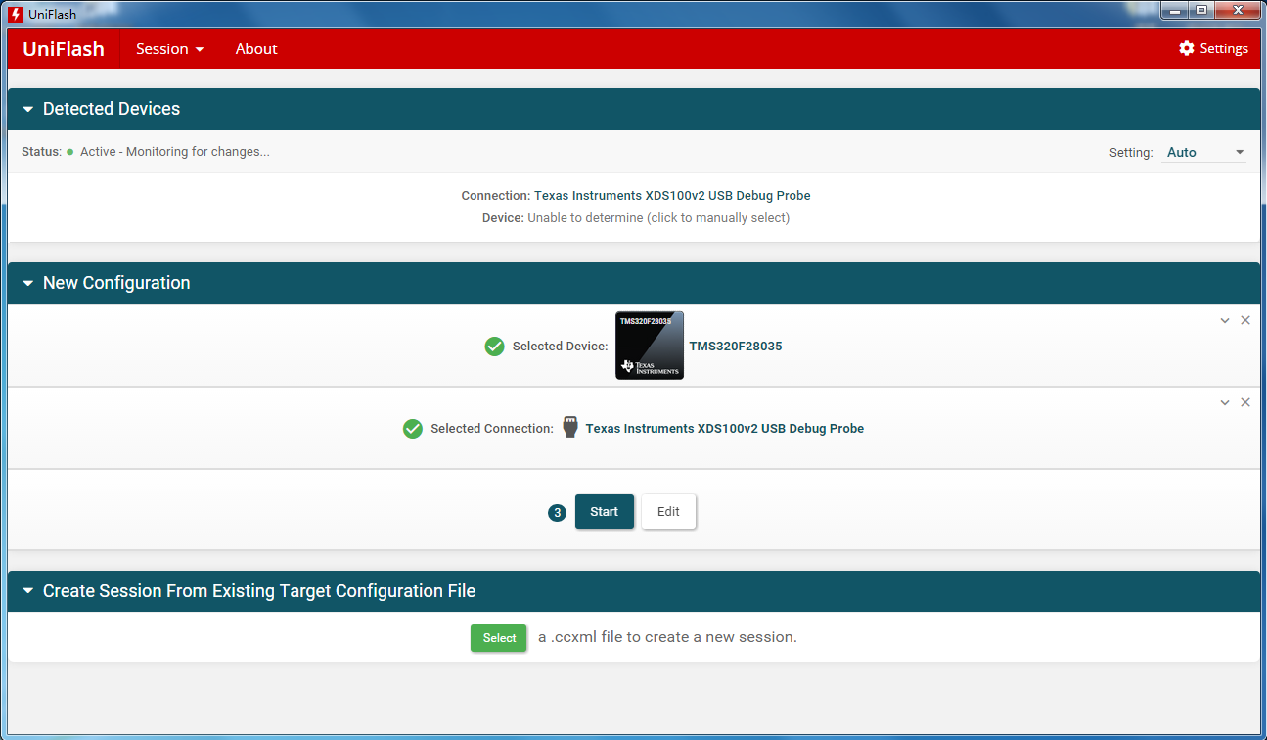
Task: Click Selected Connection XDS100v2 probe name
Action: click(725, 429)
